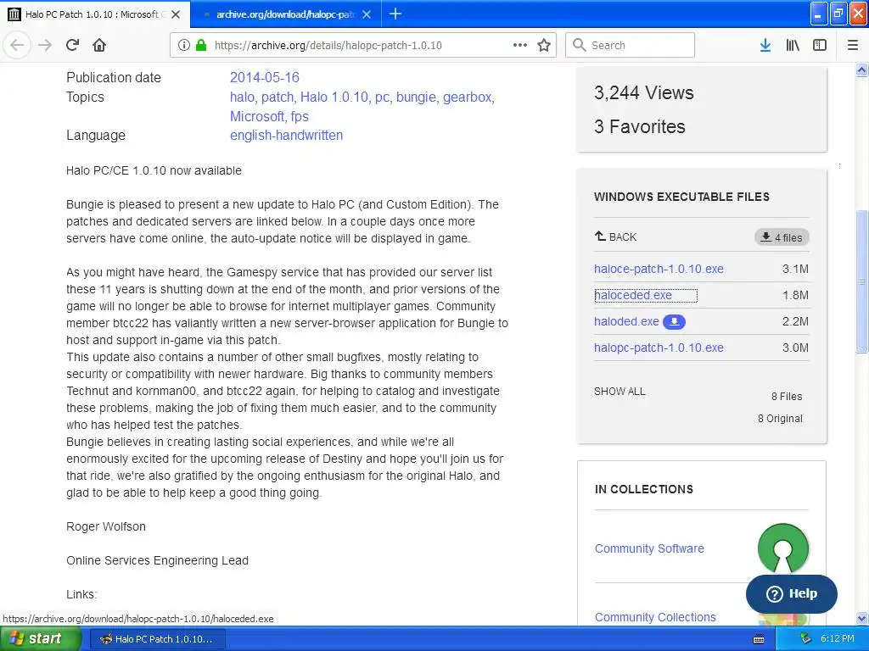
Task: Download haloceded.exe file
Action: (633, 295)
